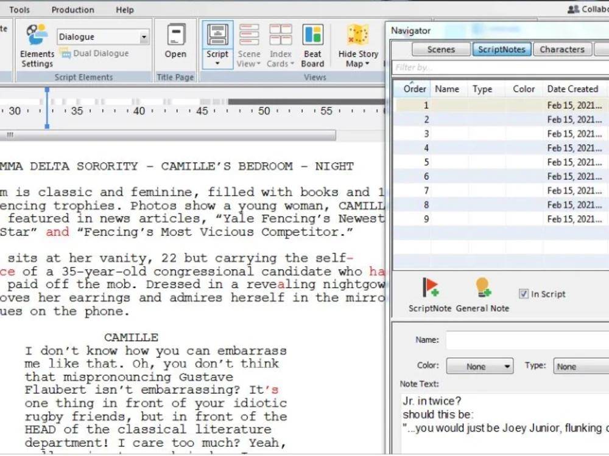Screen dimensions: 609x456
Task: Open the Tools menu
Action: (19, 10)
